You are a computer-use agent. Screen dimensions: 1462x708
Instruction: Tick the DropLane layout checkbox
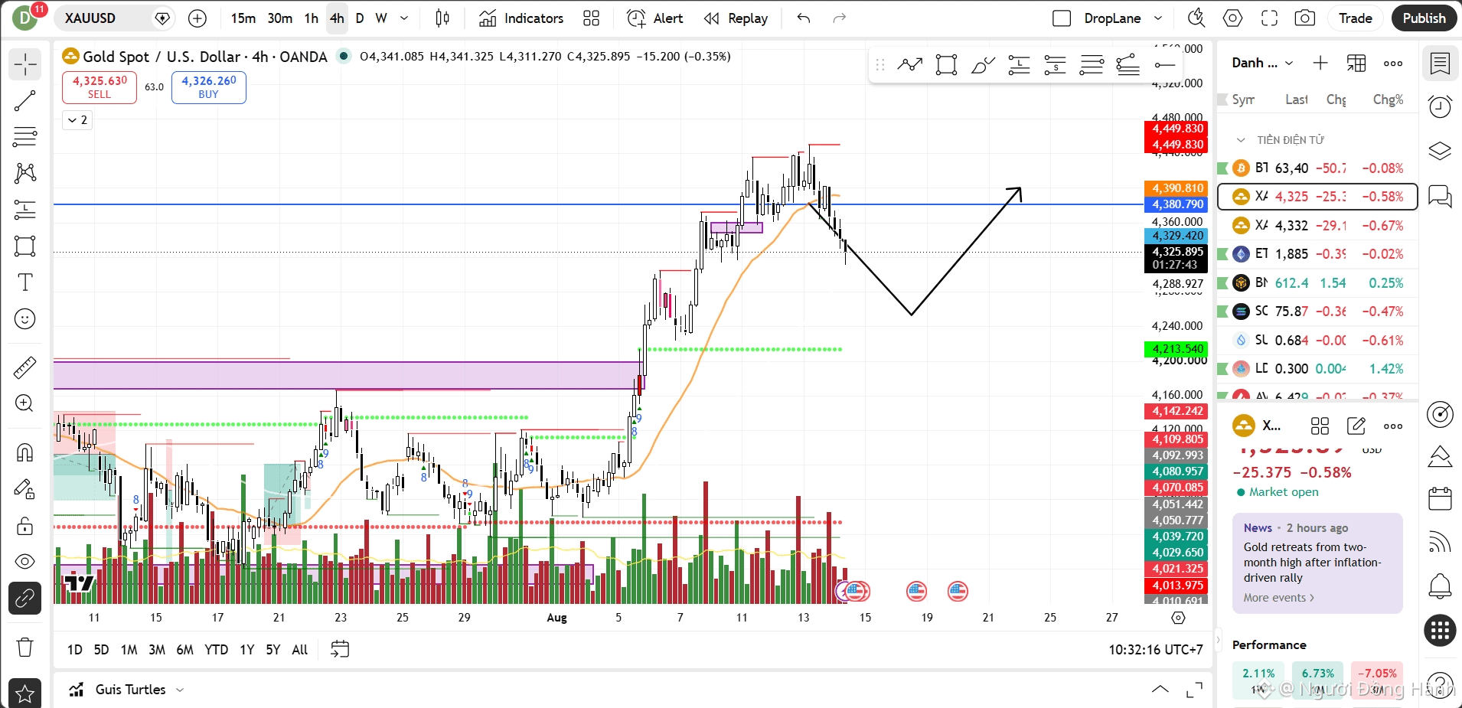coord(1062,18)
